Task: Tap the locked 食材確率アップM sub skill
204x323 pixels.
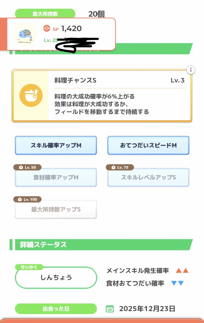Action: pyautogui.click(x=56, y=178)
